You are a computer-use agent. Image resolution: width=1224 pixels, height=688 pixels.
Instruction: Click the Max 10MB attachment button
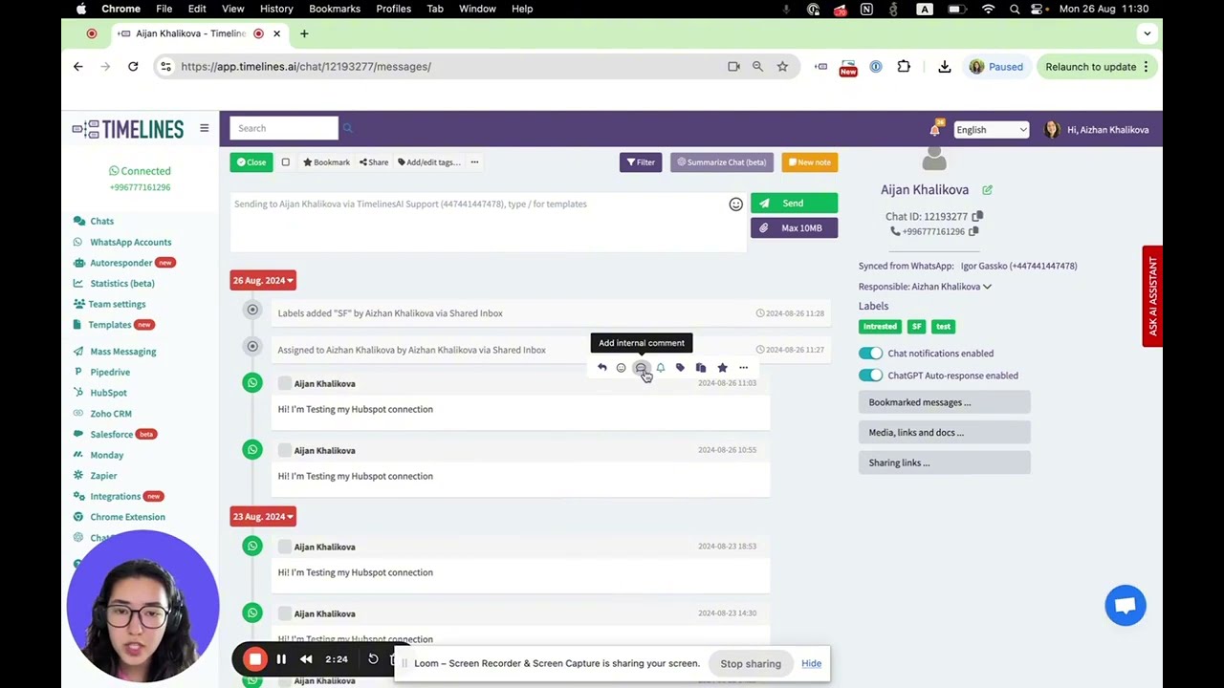point(794,228)
